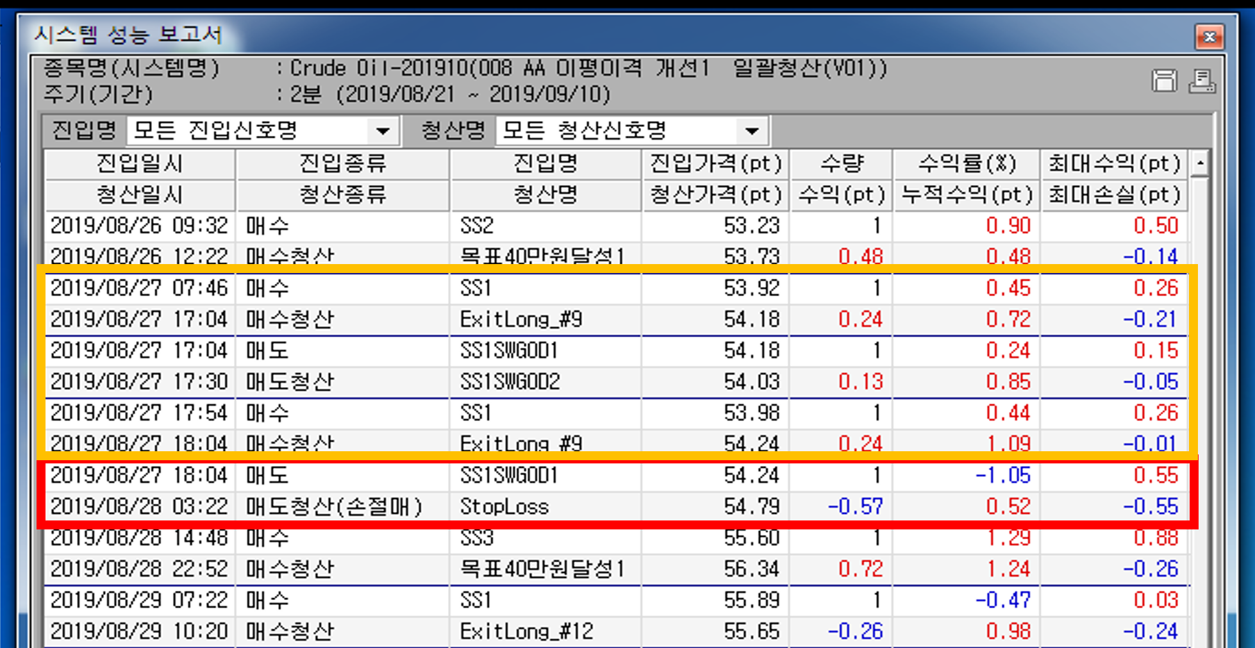Click the SS1SWGOD2 exit name cell
The height and width of the screenshot is (648, 1255).
point(510,382)
